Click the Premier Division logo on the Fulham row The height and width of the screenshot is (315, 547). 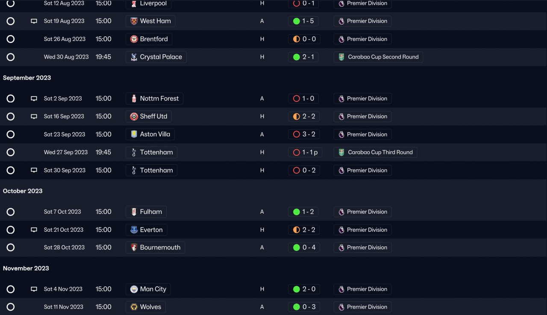[x=341, y=212]
